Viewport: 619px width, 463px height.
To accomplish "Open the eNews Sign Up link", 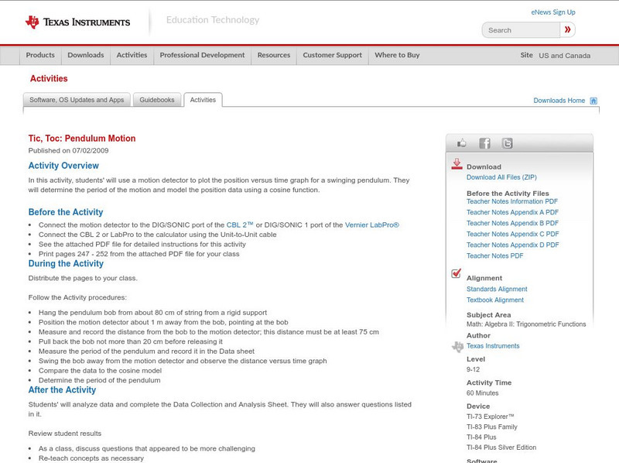I will 553,12.
